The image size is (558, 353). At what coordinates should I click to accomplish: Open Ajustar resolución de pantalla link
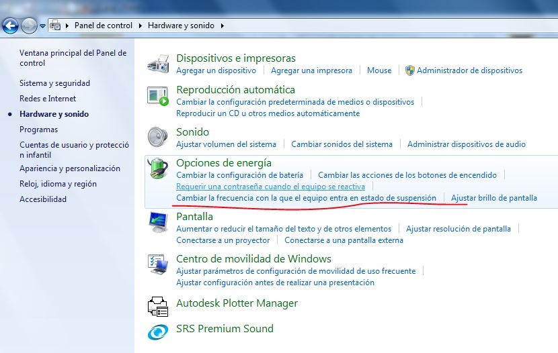[x=459, y=229]
